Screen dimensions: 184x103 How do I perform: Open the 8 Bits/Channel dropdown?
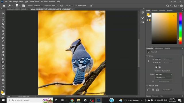164,78
